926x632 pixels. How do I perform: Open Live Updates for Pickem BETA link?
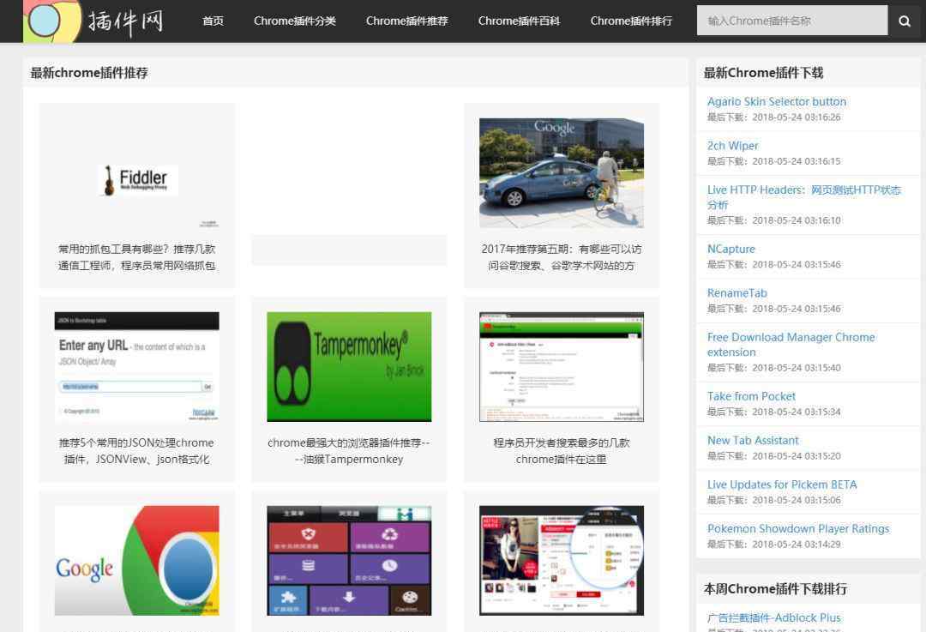[782, 485]
